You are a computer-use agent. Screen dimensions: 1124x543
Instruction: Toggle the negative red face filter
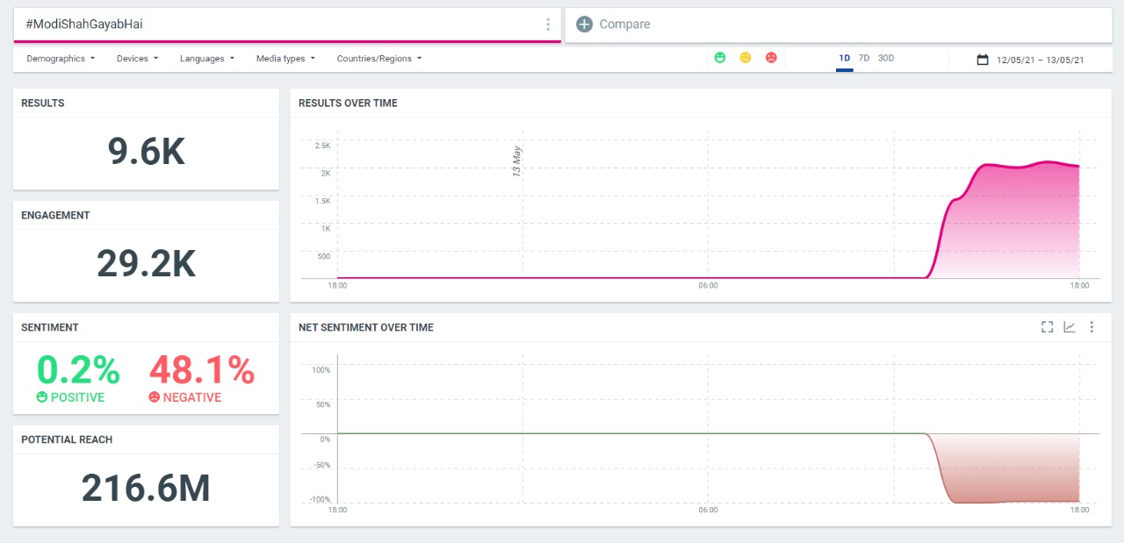pyautogui.click(x=771, y=58)
